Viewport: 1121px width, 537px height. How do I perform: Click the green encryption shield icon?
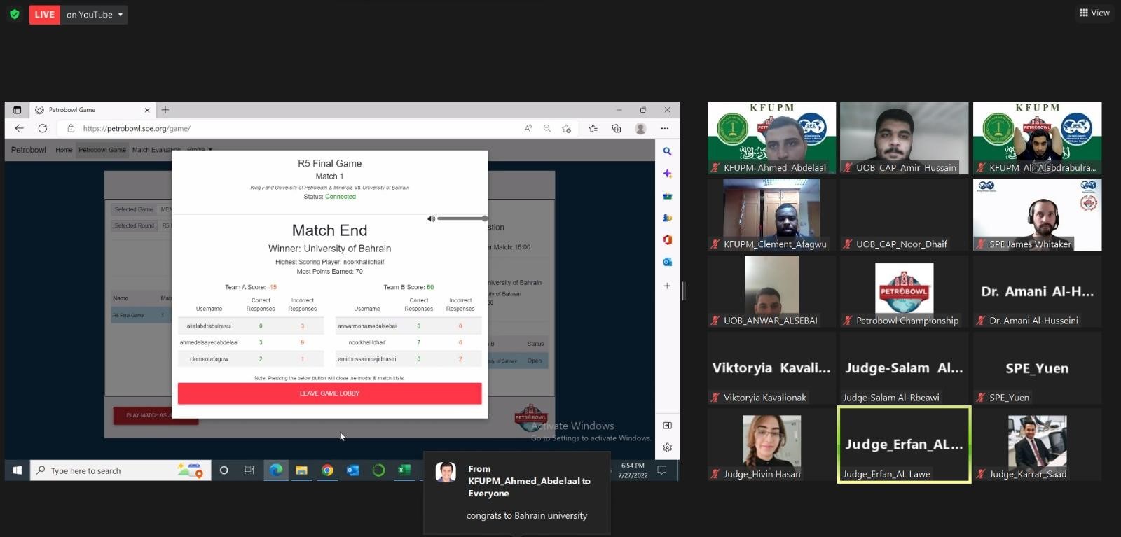click(14, 14)
